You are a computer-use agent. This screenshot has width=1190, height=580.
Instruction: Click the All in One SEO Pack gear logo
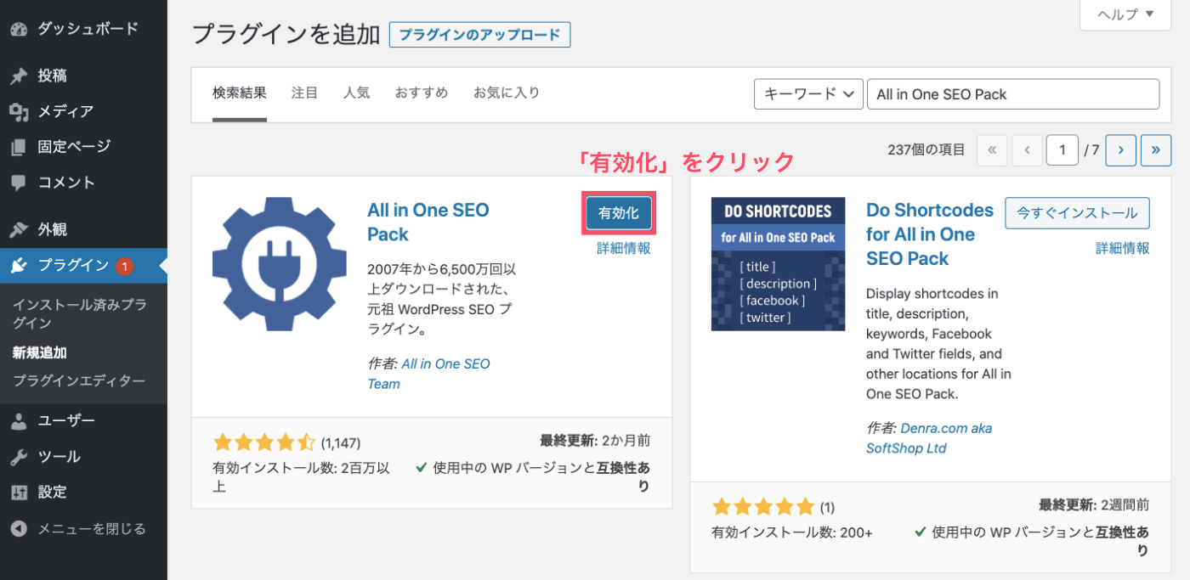point(280,264)
